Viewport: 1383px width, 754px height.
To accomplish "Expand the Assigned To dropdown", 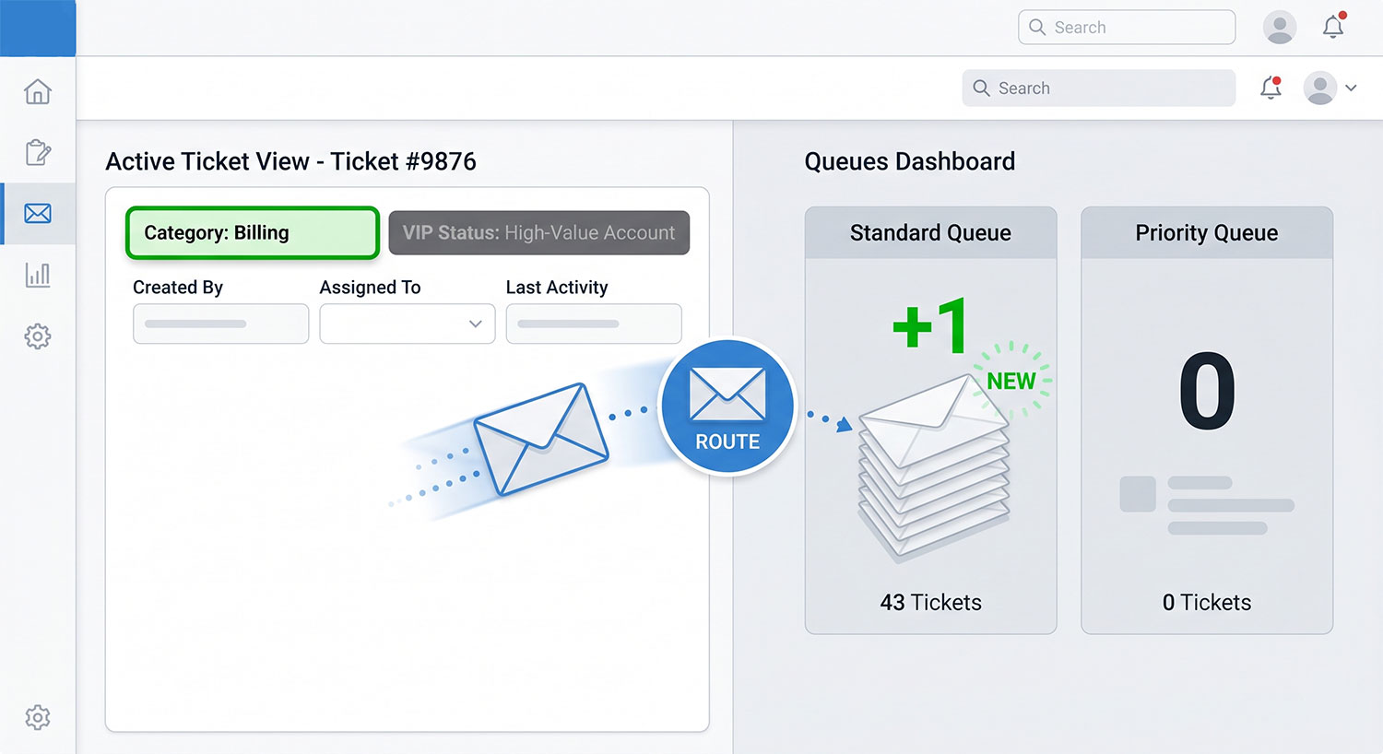I will (407, 324).
